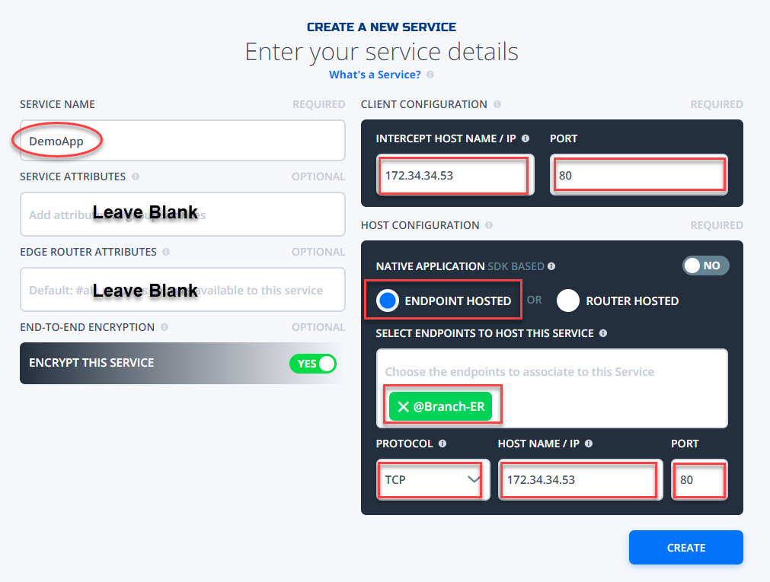This screenshot has width=770, height=582.
Task: Click info icon beside End-to-End Encryption
Action: click(x=165, y=327)
